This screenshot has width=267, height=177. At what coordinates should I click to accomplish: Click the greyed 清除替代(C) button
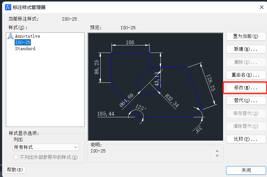246,126
